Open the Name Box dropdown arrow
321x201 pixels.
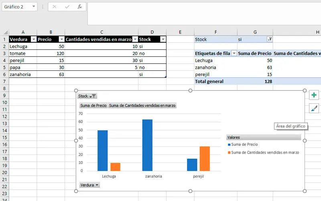(34, 6)
